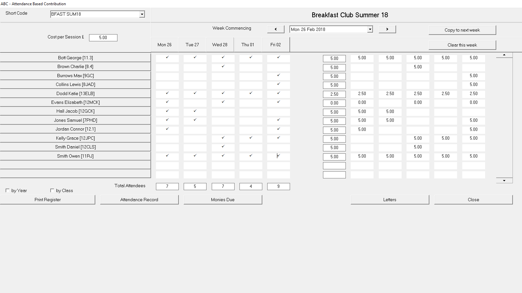This screenshot has width=522, height=293.
Task: Tick the by Class checkbox
Action: [x=52, y=190]
